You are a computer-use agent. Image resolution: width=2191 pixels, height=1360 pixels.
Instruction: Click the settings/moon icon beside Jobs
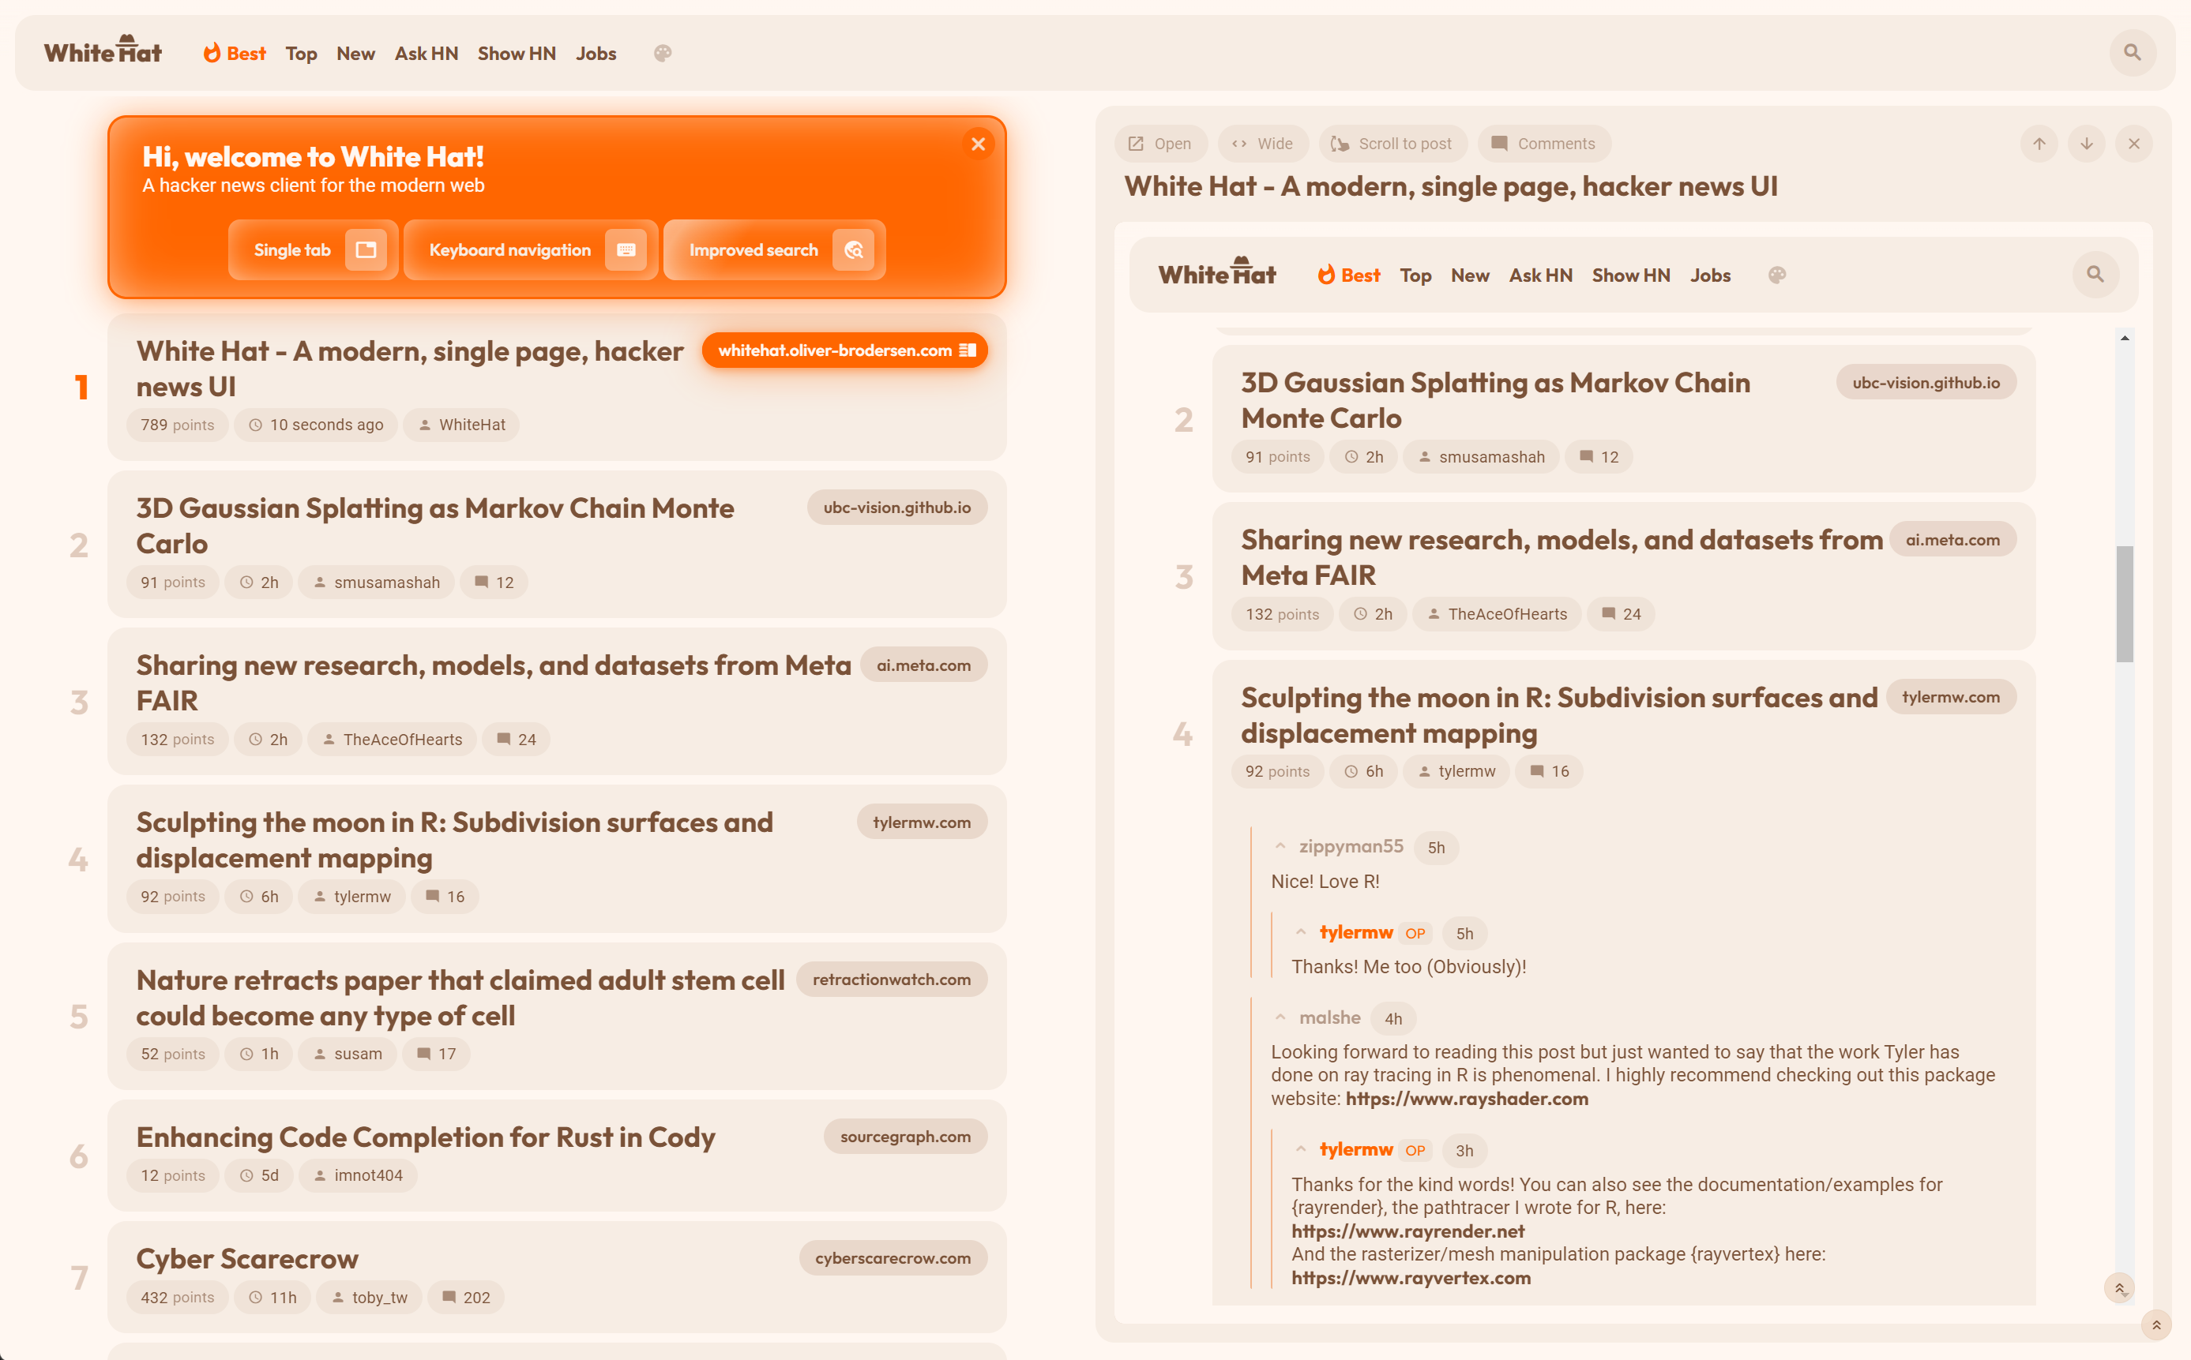coord(661,53)
